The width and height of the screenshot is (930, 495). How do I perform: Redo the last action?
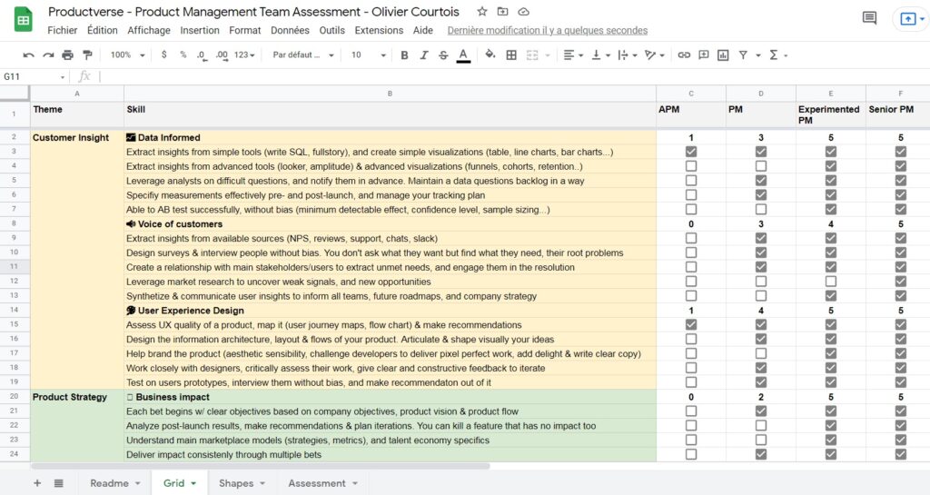tap(48, 55)
